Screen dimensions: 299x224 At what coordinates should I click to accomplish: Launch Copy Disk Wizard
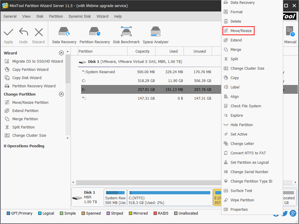pos(23,78)
